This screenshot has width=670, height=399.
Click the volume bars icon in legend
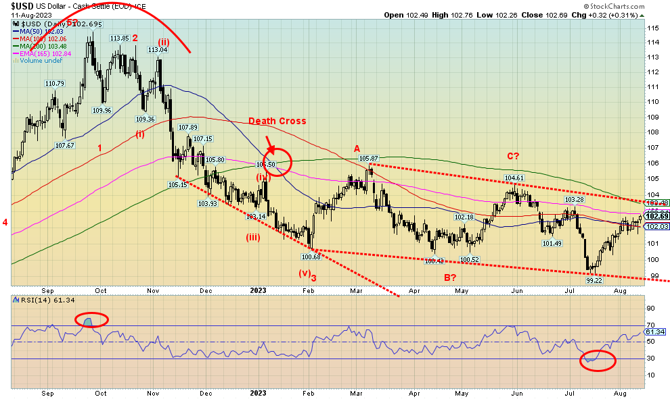pos(14,60)
